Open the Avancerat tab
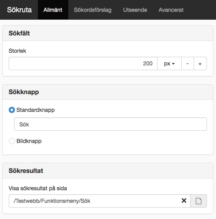The height and width of the screenshot is (219, 216). [171, 10]
